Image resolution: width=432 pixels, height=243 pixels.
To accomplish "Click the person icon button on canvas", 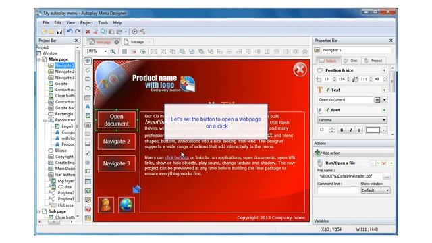I will point(106,205).
